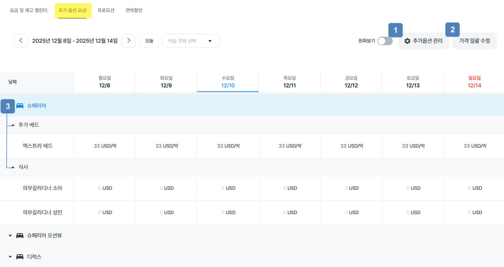The width and height of the screenshot is (504, 267).
Task: Expand the 슈페리어 오션뷰 room row
Action: point(10,236)
